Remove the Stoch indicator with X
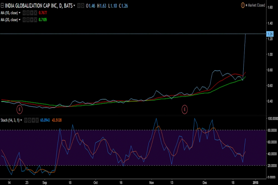 (x=37, y=120)
